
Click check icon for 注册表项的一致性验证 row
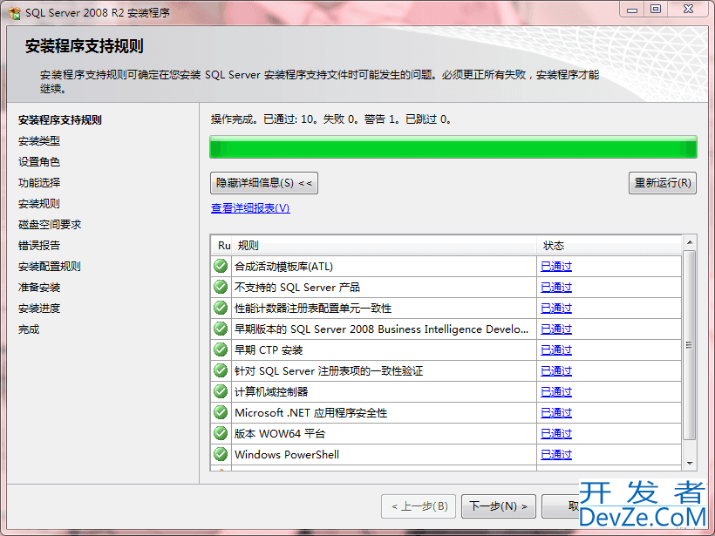221,370
